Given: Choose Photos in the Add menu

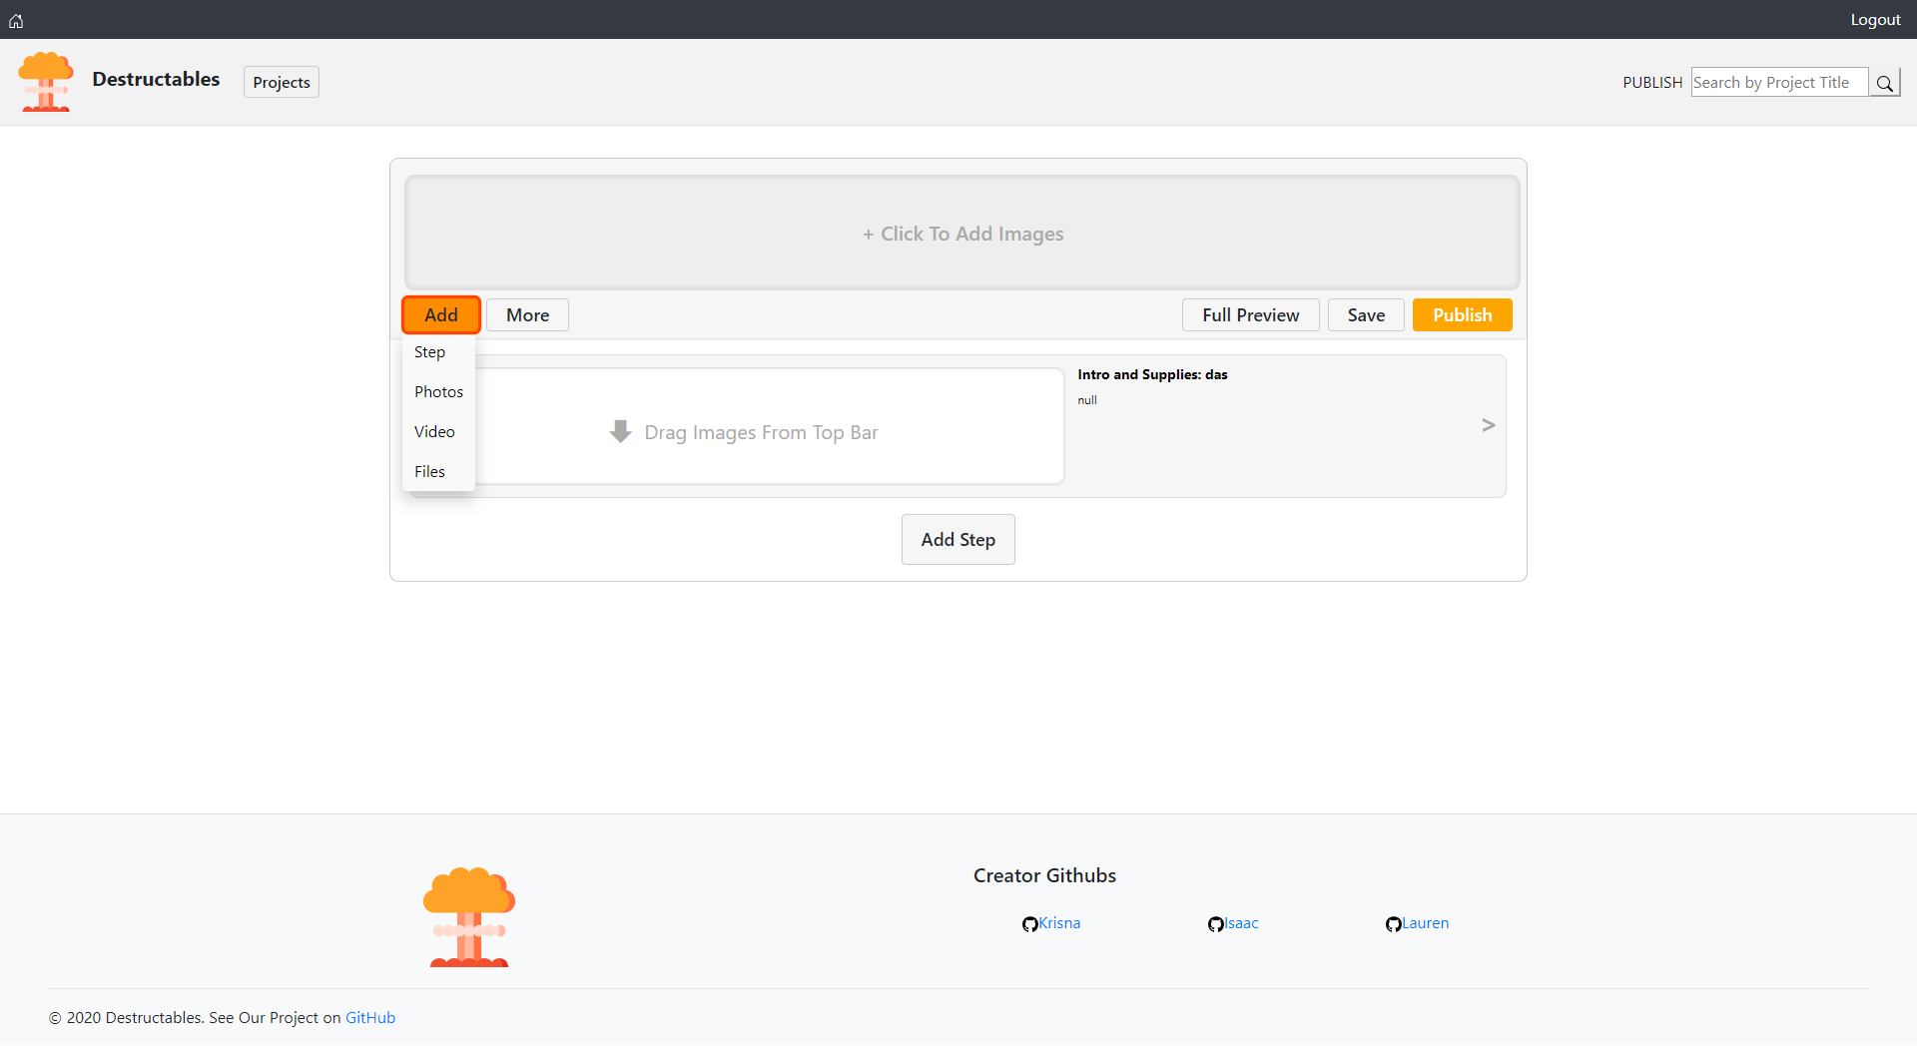Looking at the screenshot, I should click(x=438, y=392).
